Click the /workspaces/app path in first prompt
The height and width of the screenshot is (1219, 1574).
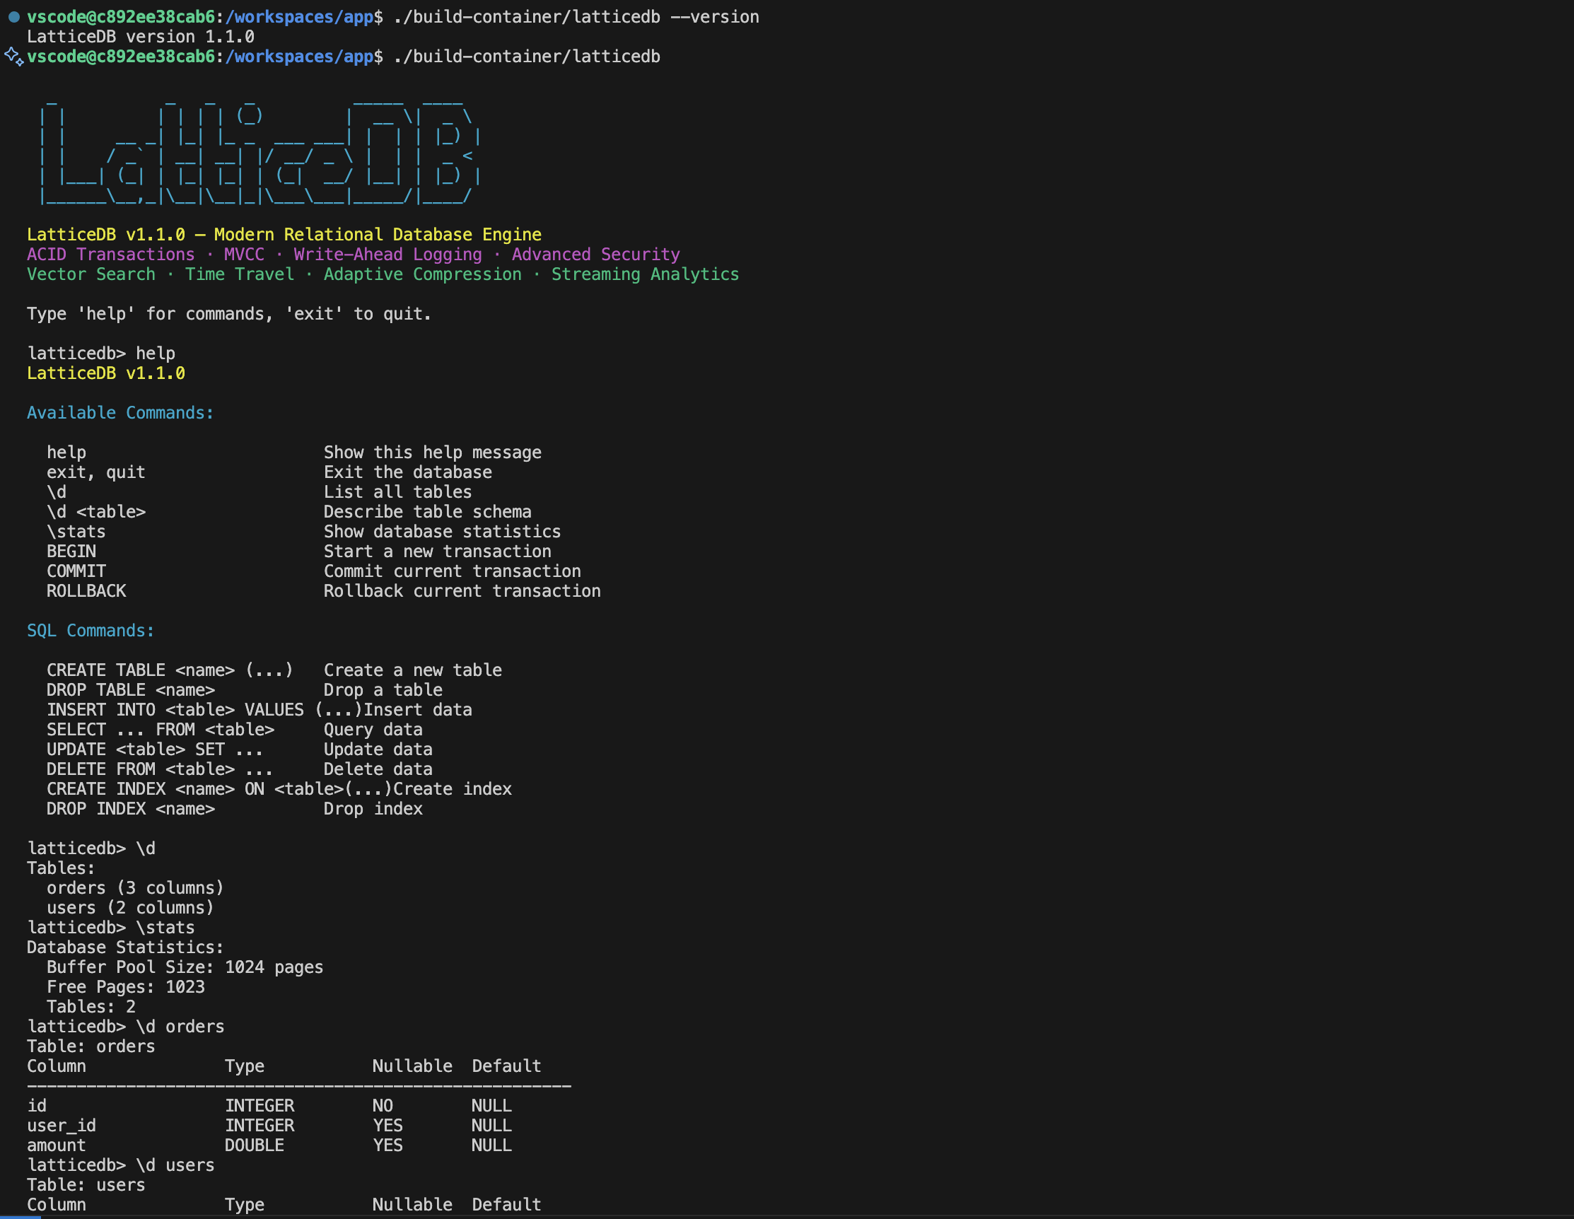pos(299,16)
